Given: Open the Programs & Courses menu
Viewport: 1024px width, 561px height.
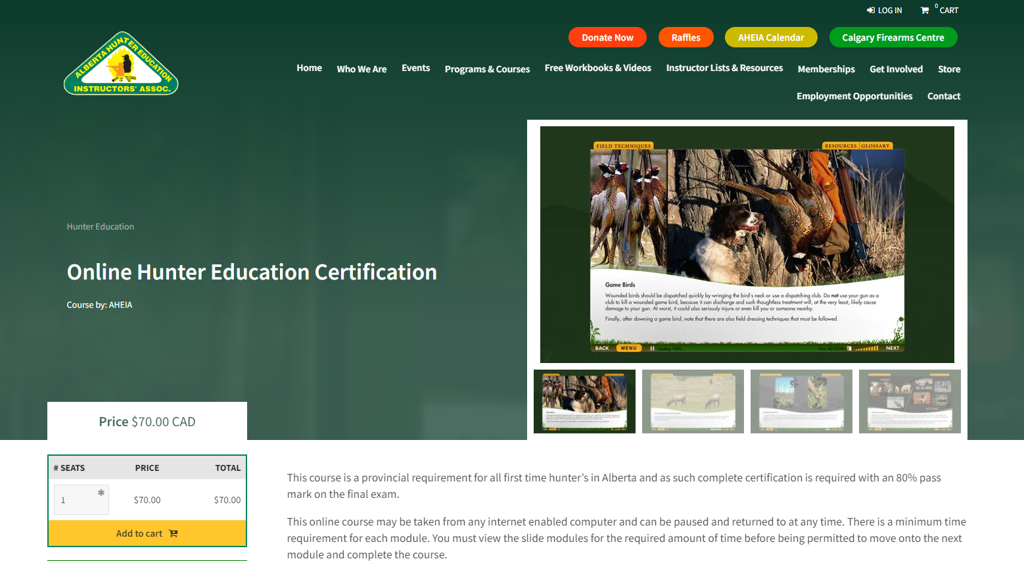Looking at the screenshot, I should (486, 68).
